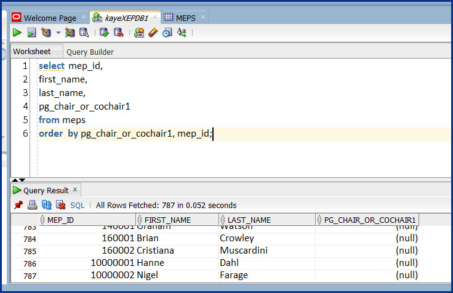The image size is (453, 293).
Task: Switch to the kayeXEPDB1 worksheet tab
Action: pos(126,18)
